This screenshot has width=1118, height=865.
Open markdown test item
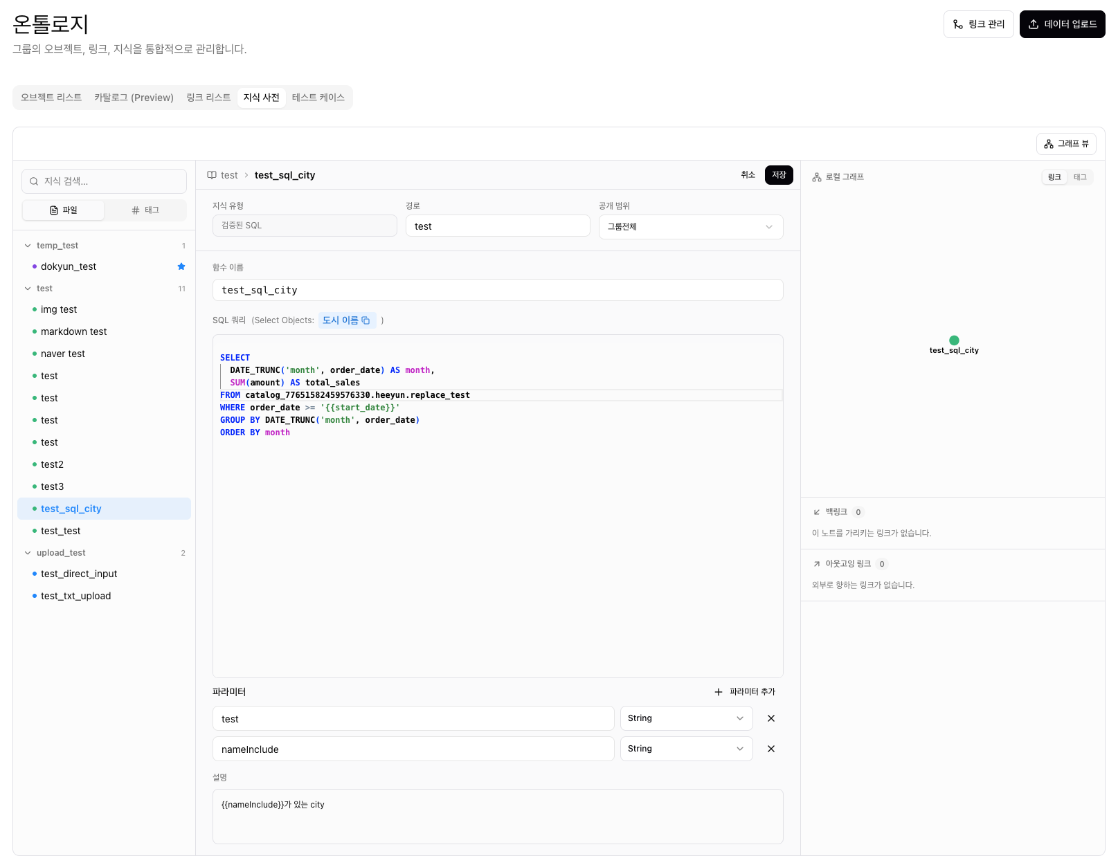[x=105, y=331]
